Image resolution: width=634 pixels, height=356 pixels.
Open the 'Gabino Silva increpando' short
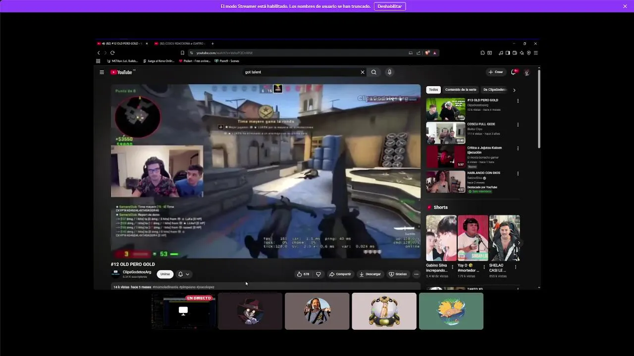pos(441,238)
